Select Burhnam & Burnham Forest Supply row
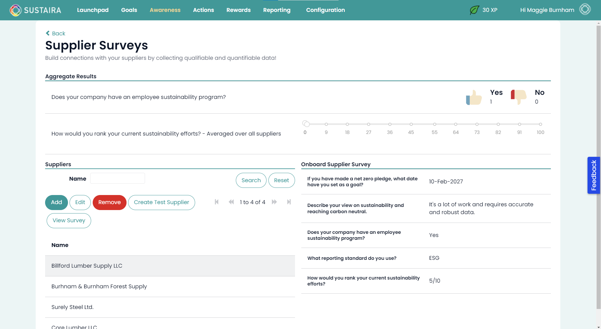This screenshot has width=601, height=329. [x=170, y=286]
